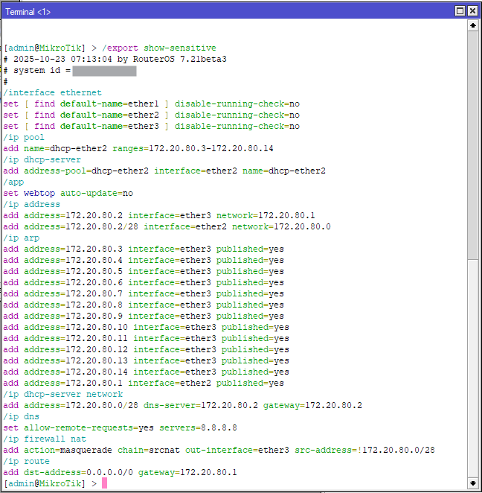The height and width of the screenshot is (493, 482).
Task: Click the '/ip dhcp-server network' line
Action: click(x=62, y=394)
